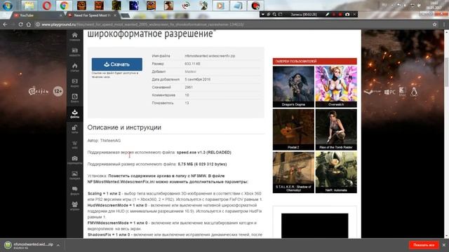Click the file name value ending in .zip
449x252 pixels.
tap(210, 56)
